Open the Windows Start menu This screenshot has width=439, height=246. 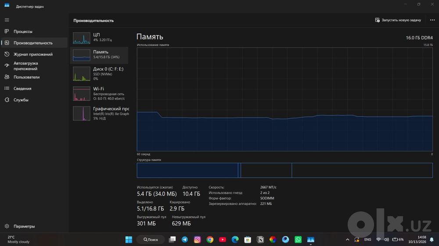(129, 239)
